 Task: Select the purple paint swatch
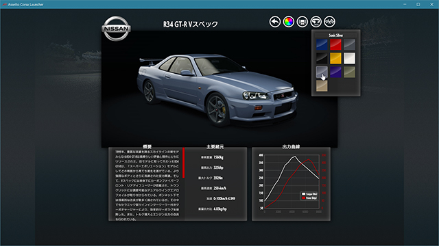point(335,72)
